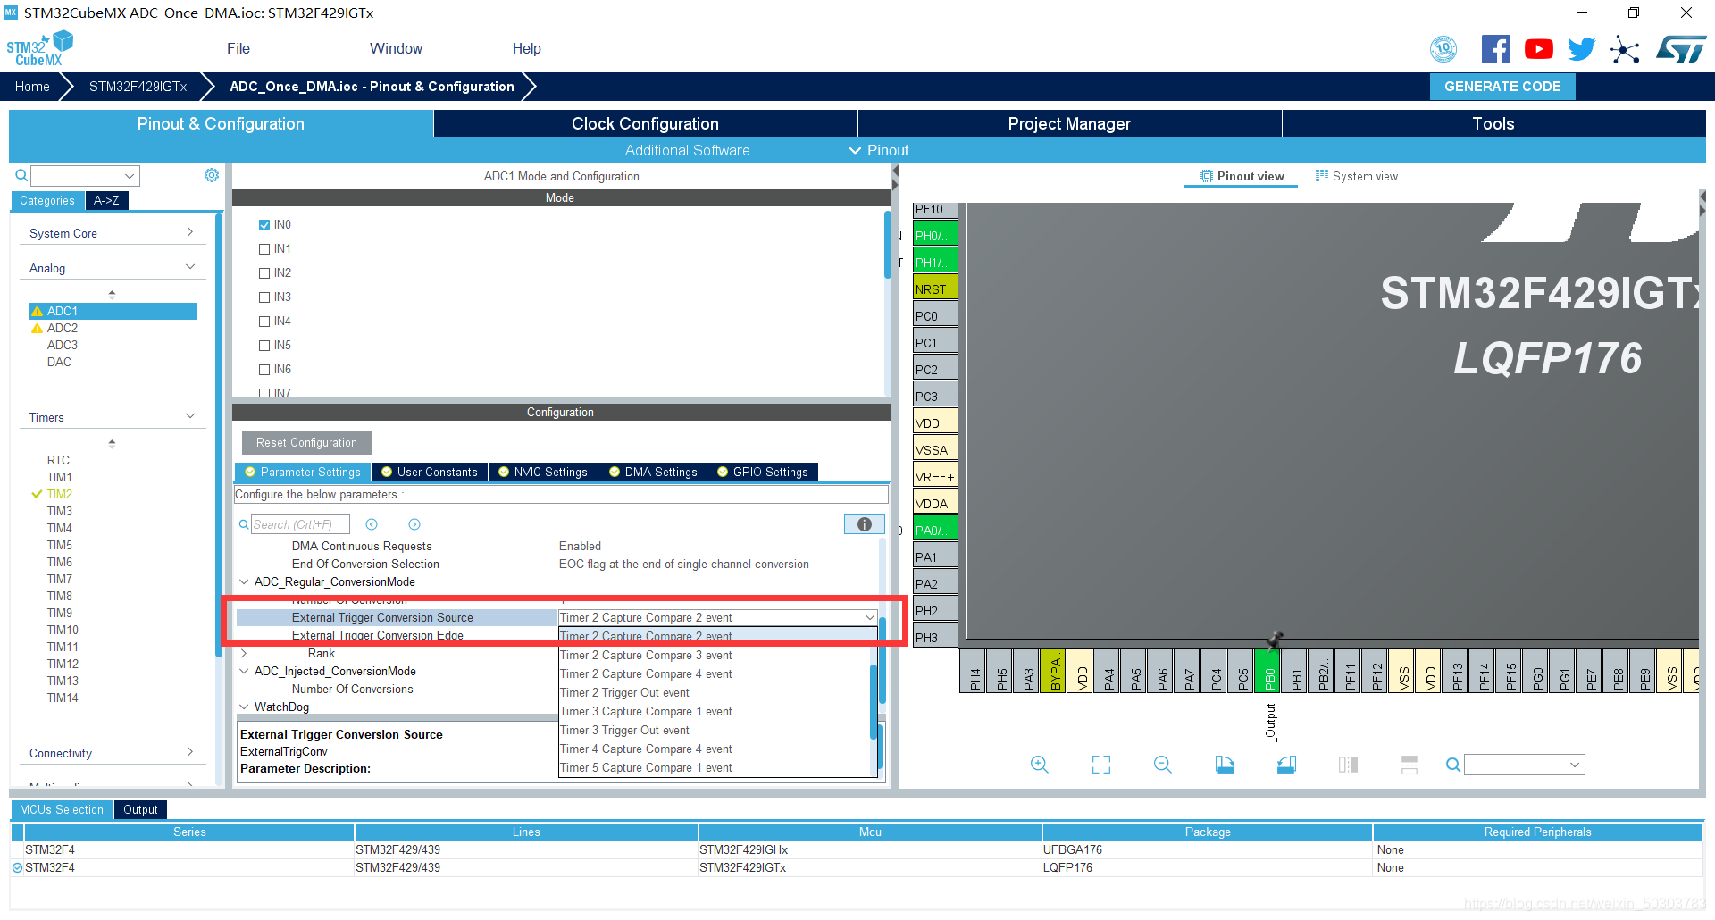This screenshot has width=1715, height=920.
Task: Open the DMA Settings tab
Action: [x=653, y=472]
